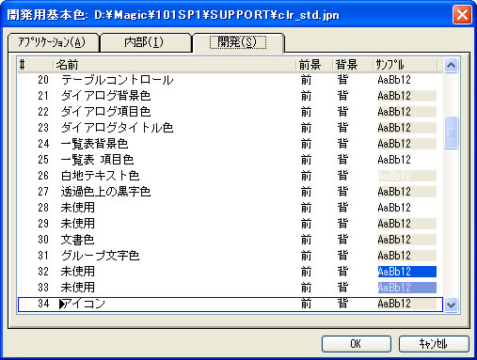The height and width of the screenshot is (360, 477).
Task: Click the sample swatch of アイコン row
Action: tap(407, 304)
